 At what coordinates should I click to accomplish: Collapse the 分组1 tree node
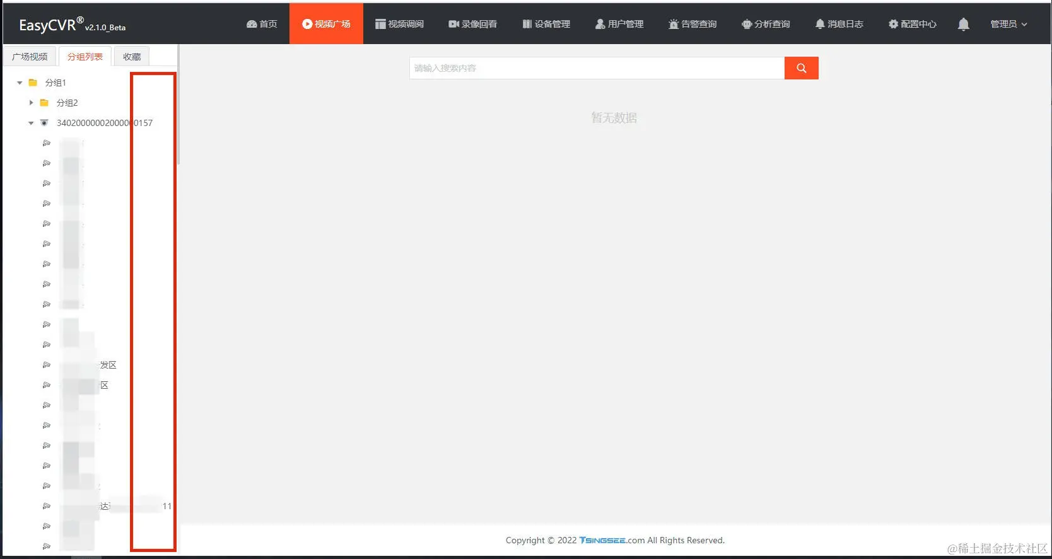pyautogui.click(x=20, y=83)
